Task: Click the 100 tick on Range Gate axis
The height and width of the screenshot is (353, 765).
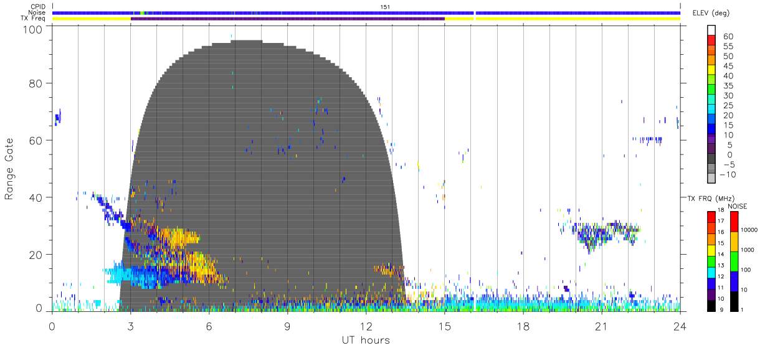Action: coord(33,29)
